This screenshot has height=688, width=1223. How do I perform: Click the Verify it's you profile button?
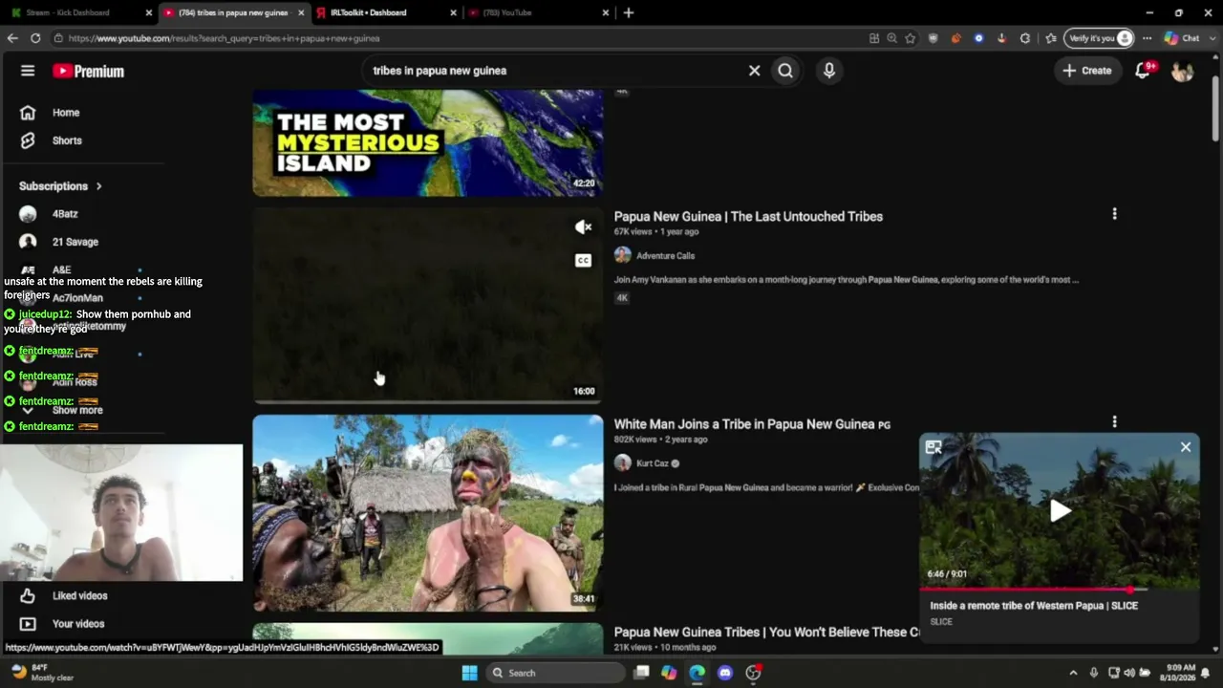click(x=1101, y=38)
